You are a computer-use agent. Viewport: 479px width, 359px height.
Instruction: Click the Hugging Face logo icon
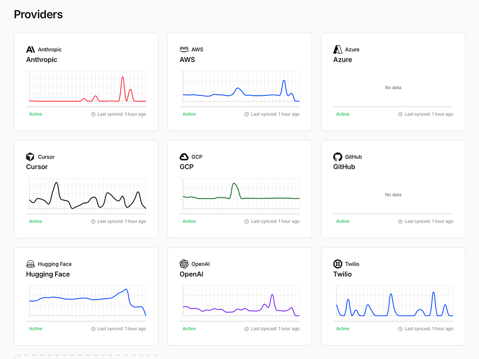[30, 264]
